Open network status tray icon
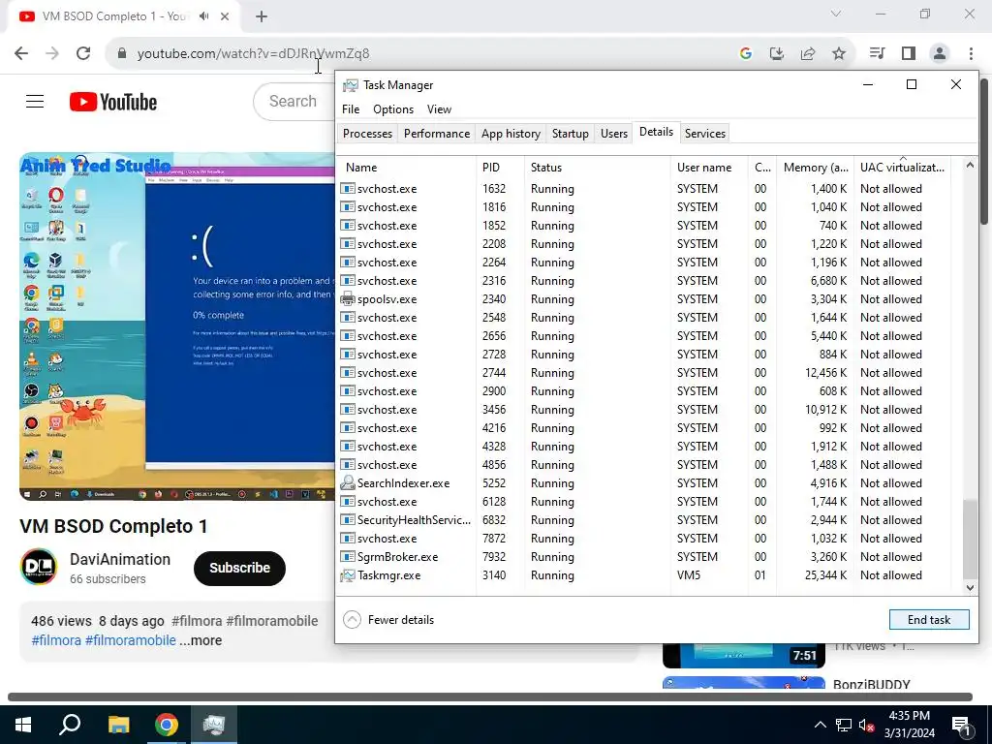This screenshot has width=992, height=744. [844, 725]
